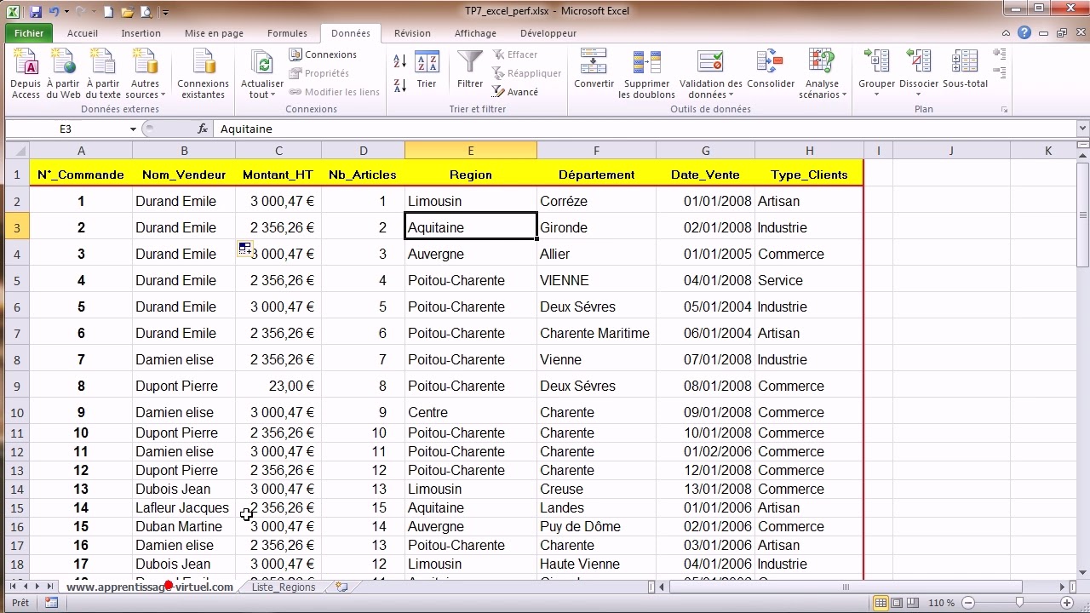The height and width of the screenshot is (613, 1090).
Task: Switch to the Affichage tab
Action: click(475, 33)
